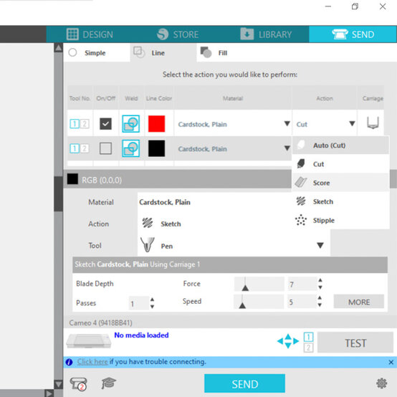397x397 pixels.
Task: Select tool number 2 in red row
Action: coord(85,124)
